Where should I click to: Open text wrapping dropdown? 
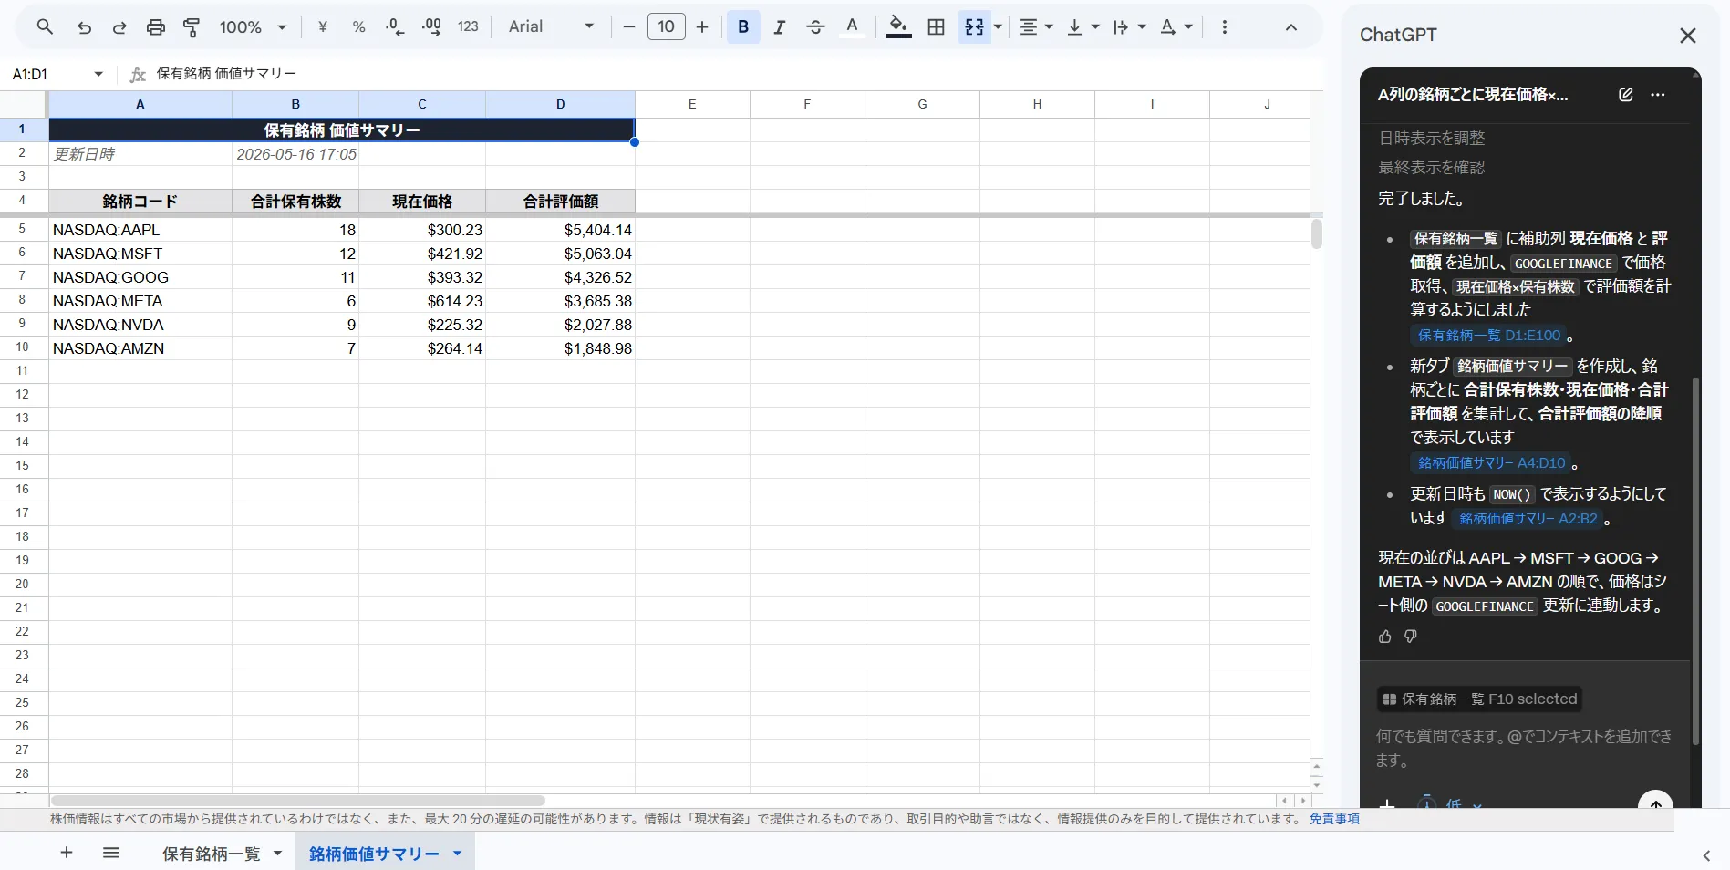[x=1129, y=27]
